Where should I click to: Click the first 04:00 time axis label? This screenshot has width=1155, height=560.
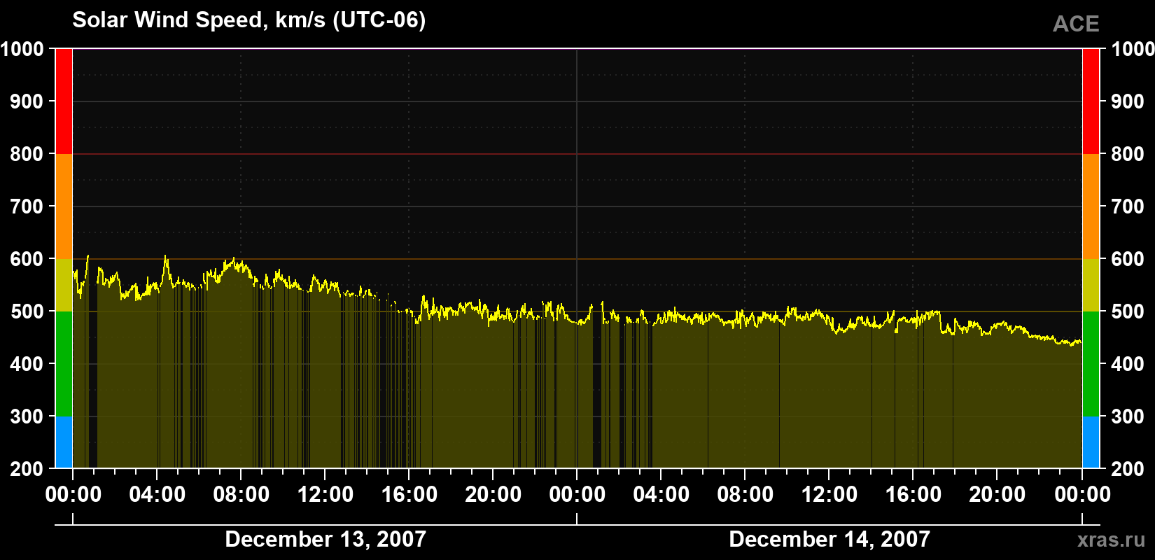tap(157, 494)
